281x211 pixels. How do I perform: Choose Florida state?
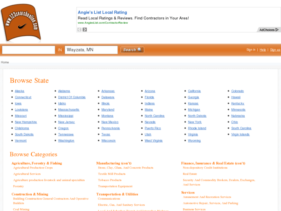(149, 97)
